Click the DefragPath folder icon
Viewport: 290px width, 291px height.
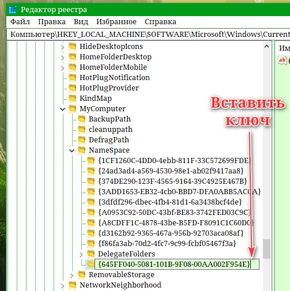(82, 140)
